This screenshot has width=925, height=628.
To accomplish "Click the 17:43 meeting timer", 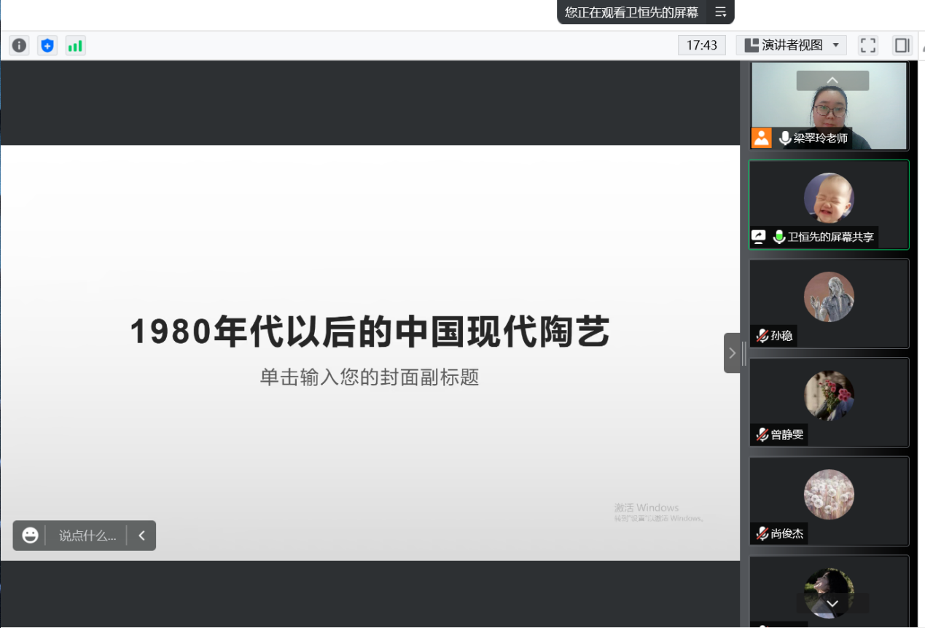I will [701, 45].
